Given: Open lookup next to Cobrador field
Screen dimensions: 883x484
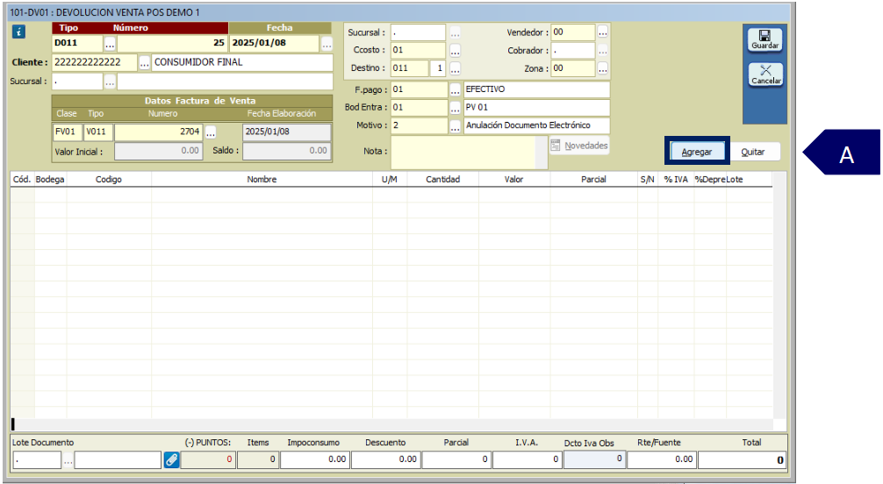Looking at the screenshot, I should pyautogui.click(x=602, y=50).
